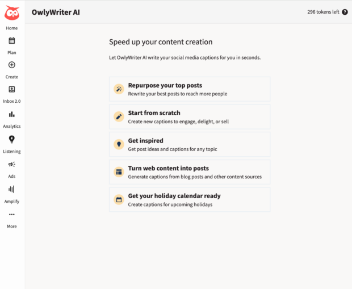352x289 pixels.
Task: Select Turn web content into posts
Action: coord(190,172)
